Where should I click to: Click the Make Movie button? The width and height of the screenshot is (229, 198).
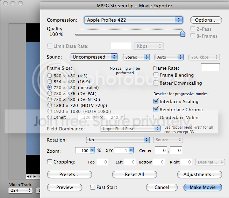[x=203, y=187]
